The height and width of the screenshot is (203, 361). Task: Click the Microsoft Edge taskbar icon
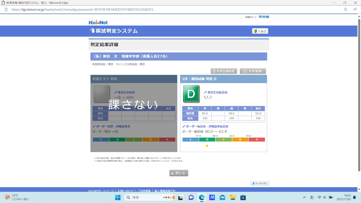click(x=202, y=197)
